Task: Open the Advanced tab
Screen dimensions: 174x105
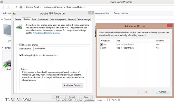Action: 44,19
